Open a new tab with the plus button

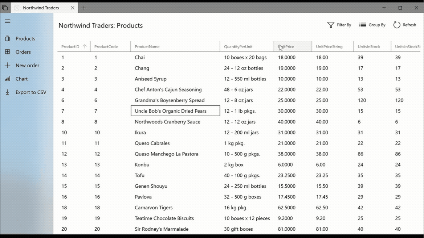pyautogui.click(x=84, y=7)
